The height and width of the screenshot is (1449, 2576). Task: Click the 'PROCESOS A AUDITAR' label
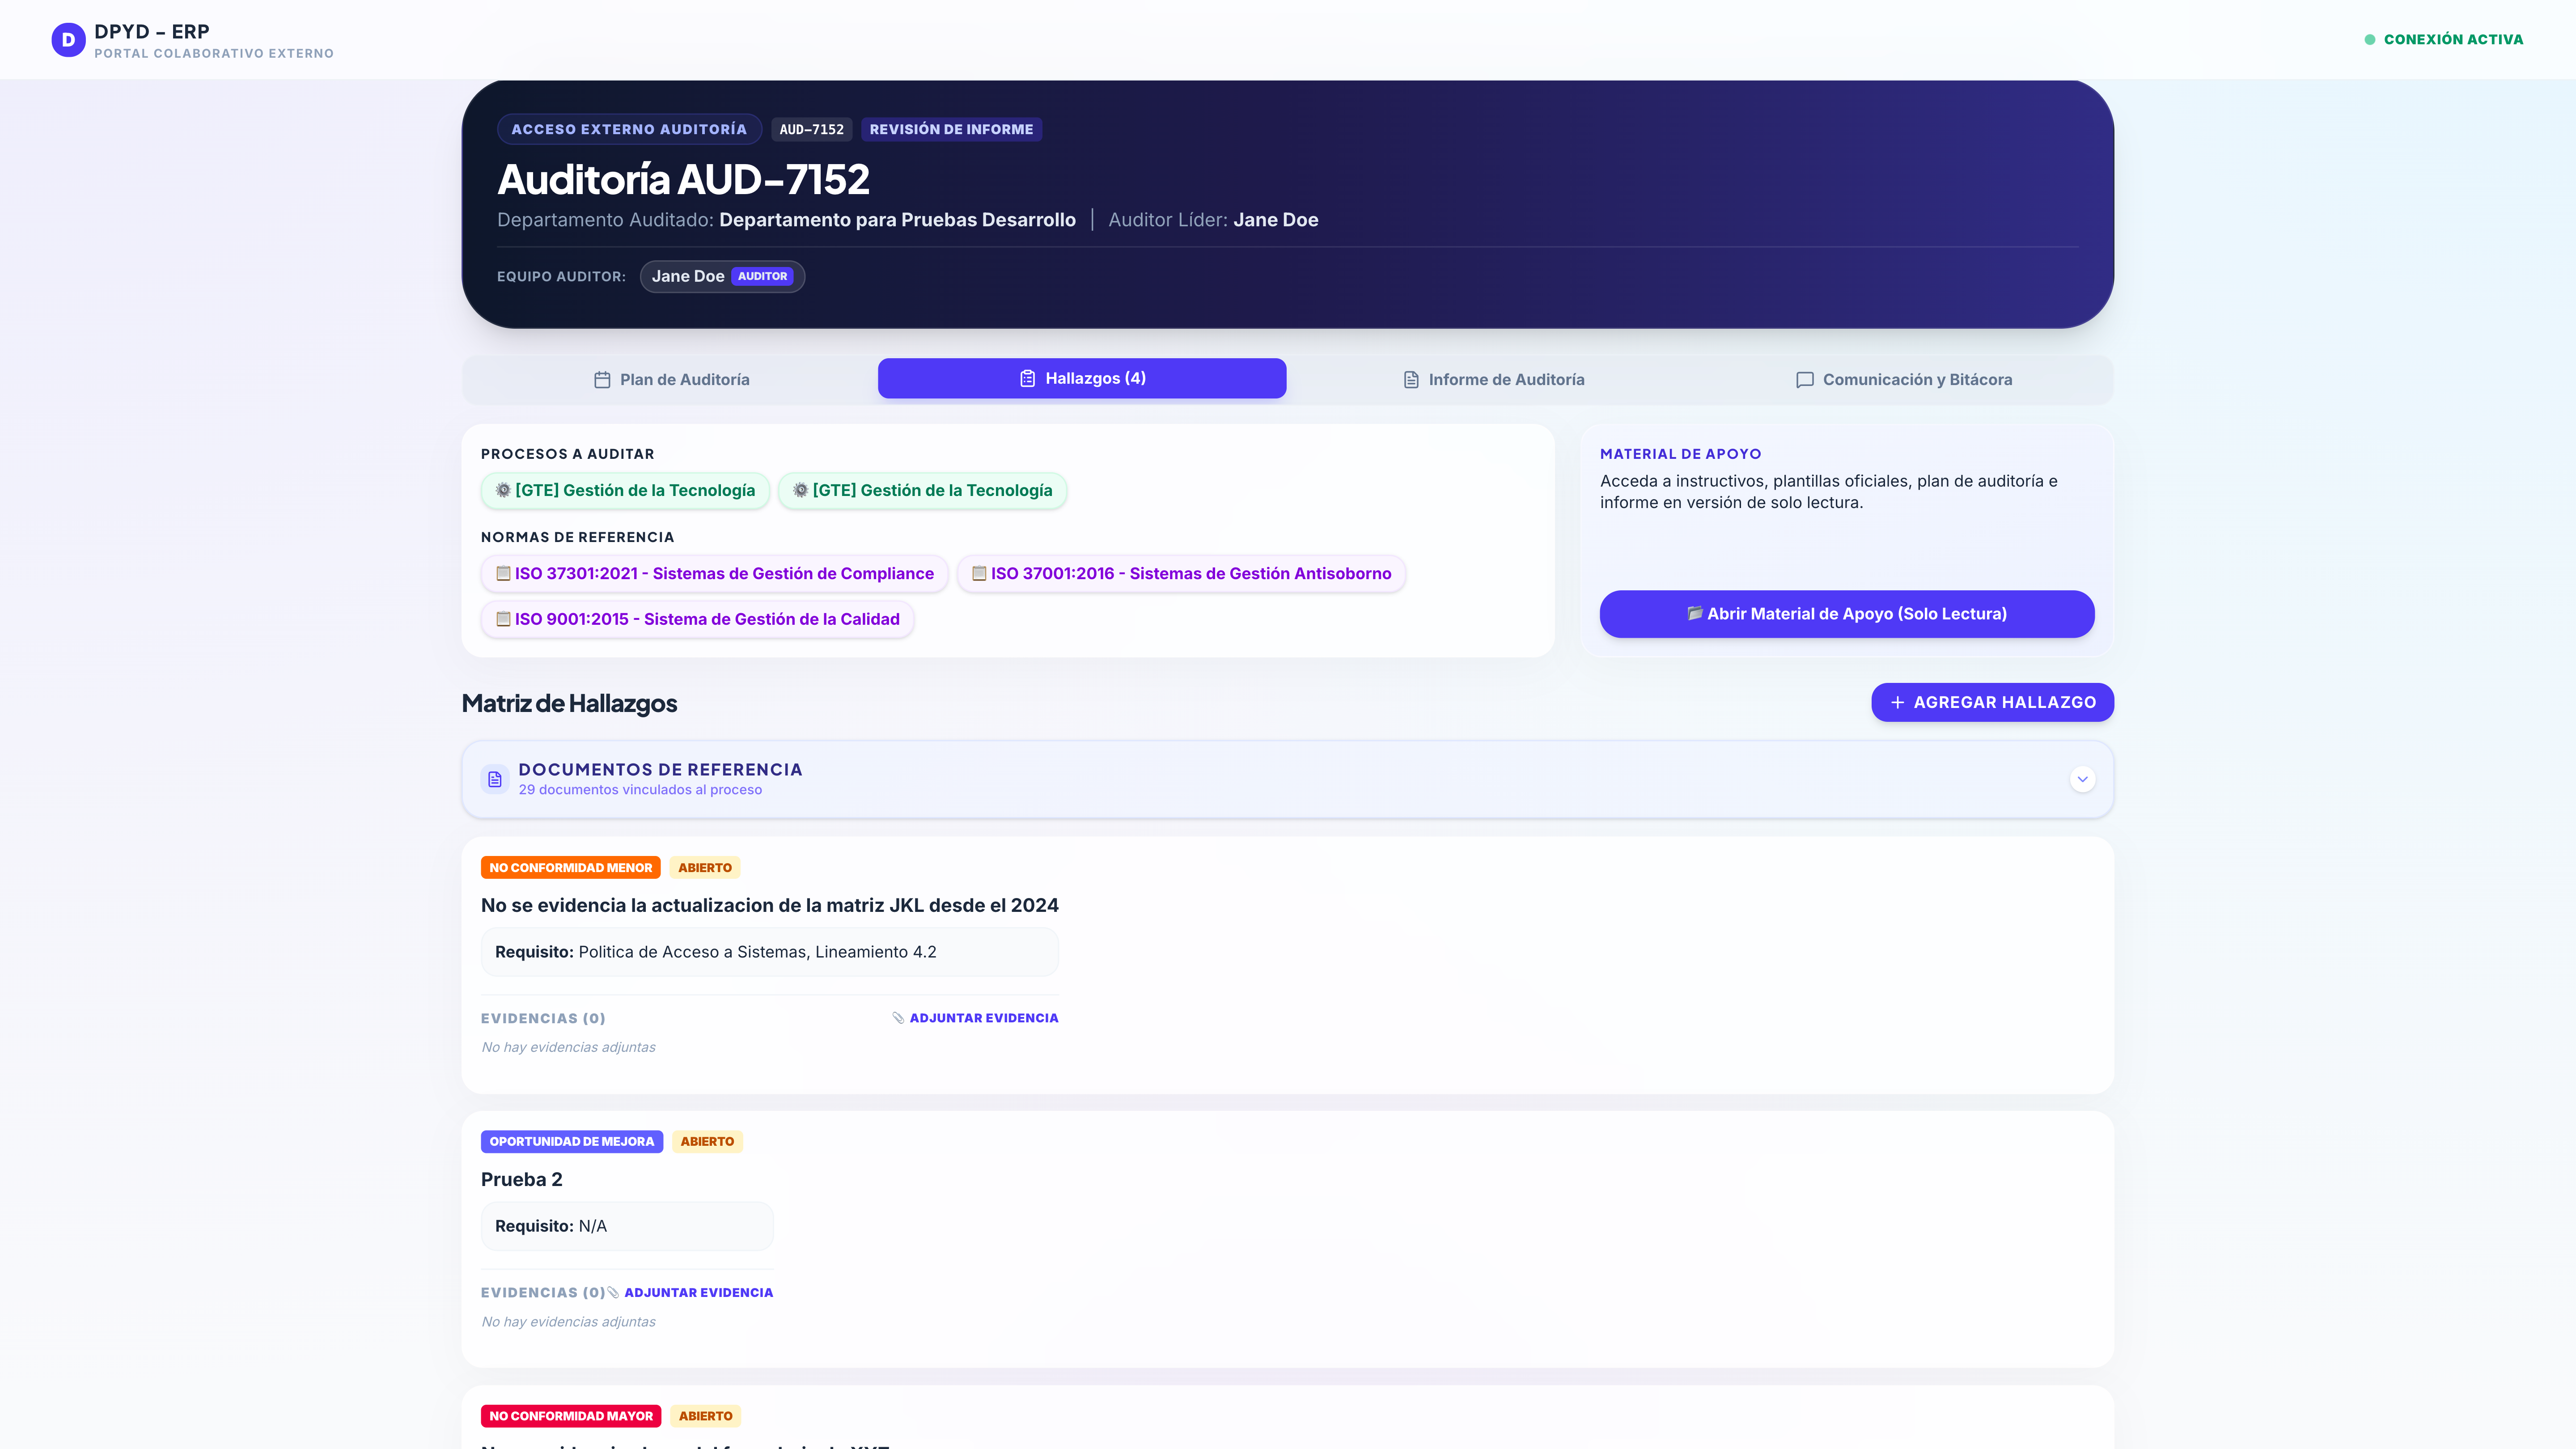point(567,454)
